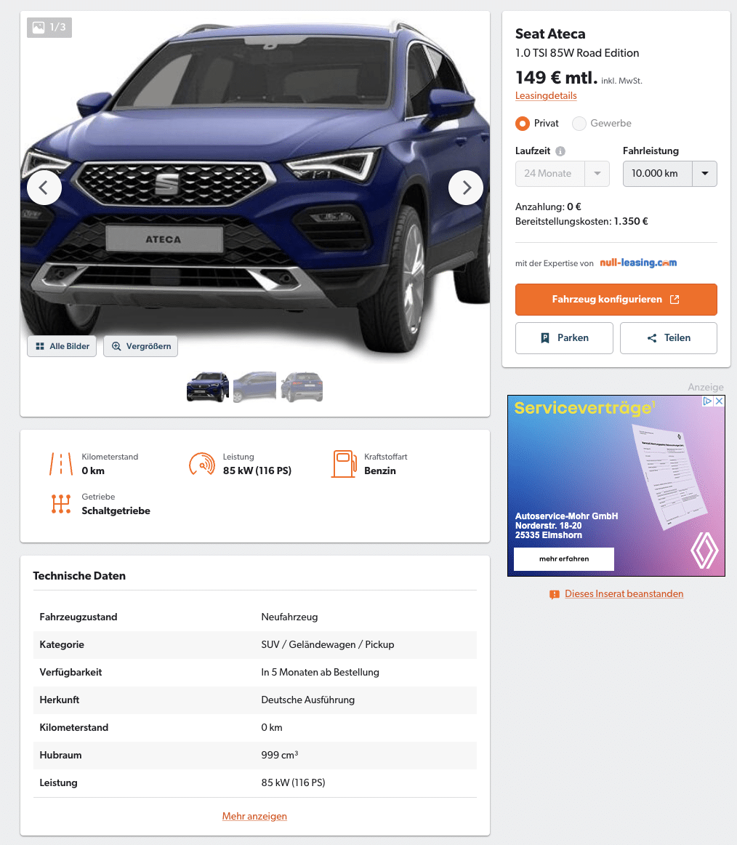Save the vehicle with the Parken button

pyautogui.click(x=564, y=338)
